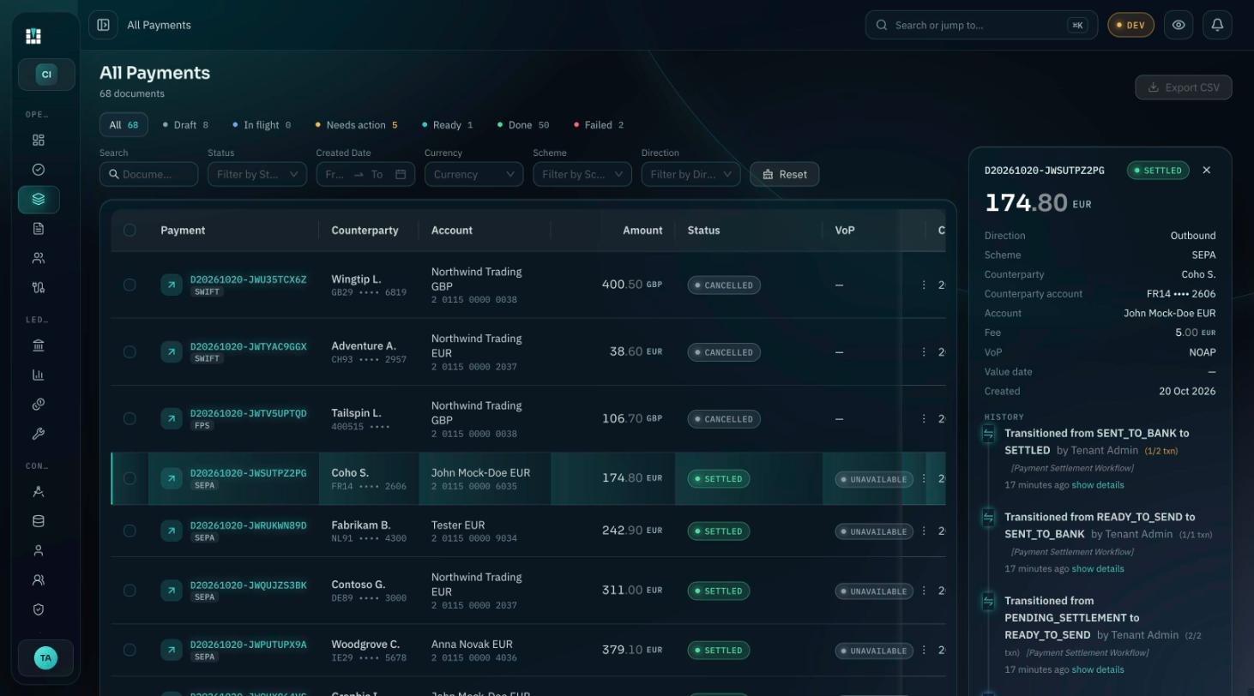Open the notifications bell icon
This screenshot has height=696, width=1254.
pos(1217,25)
